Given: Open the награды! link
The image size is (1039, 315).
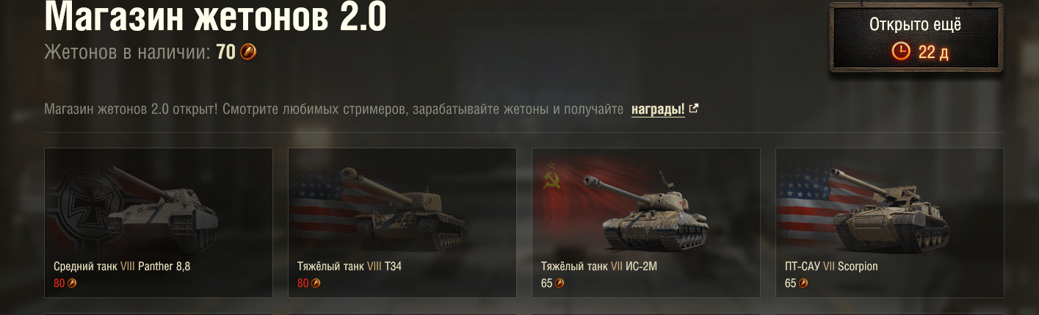Looking at the screenshot, I should pos(658,110).
